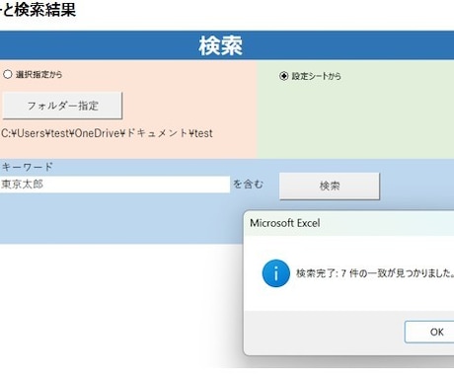Focus the keyword field containing 東京太郎

coord(114,185)
